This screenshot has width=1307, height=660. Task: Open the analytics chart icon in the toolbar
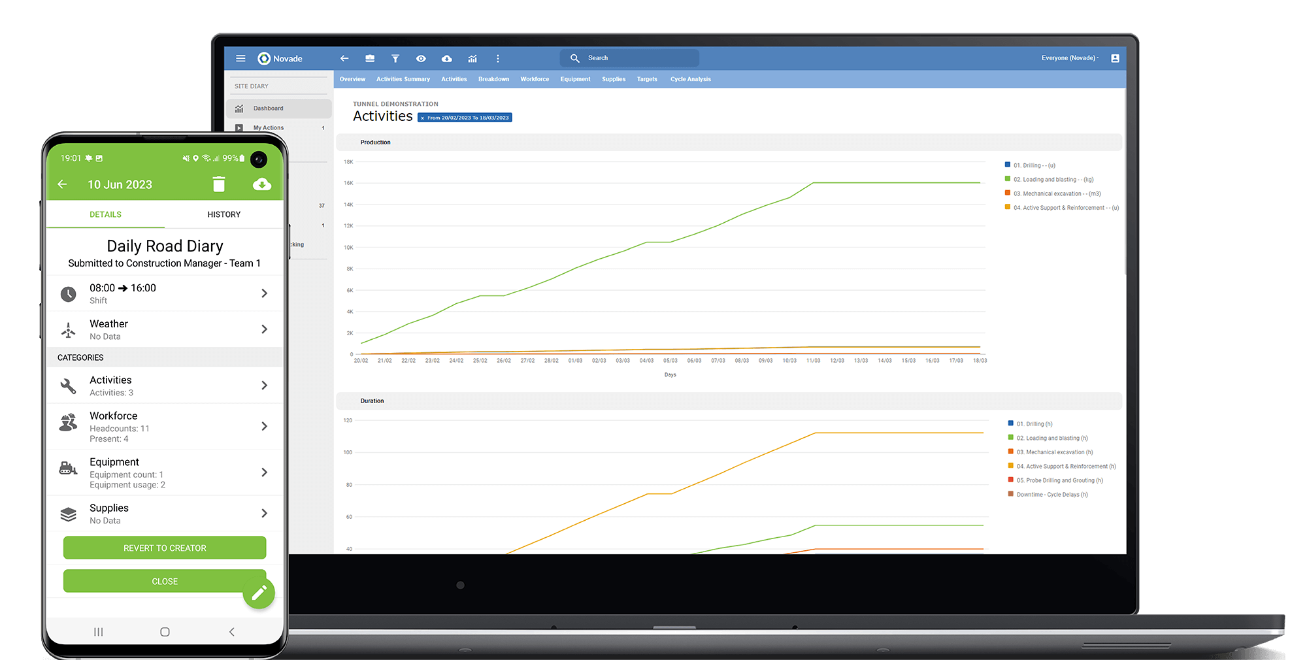coord(472,58)
